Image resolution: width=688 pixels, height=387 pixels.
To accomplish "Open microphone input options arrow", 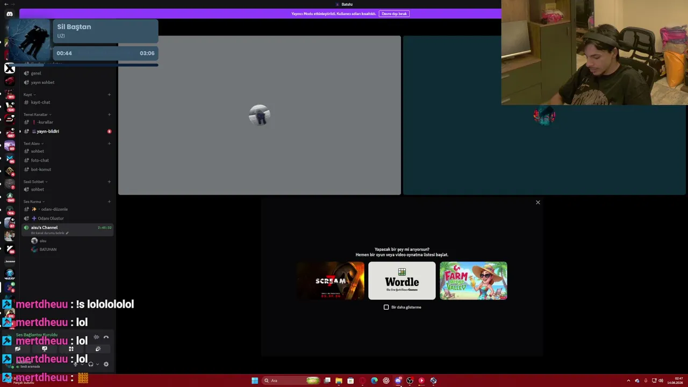I will pos(82,364).
